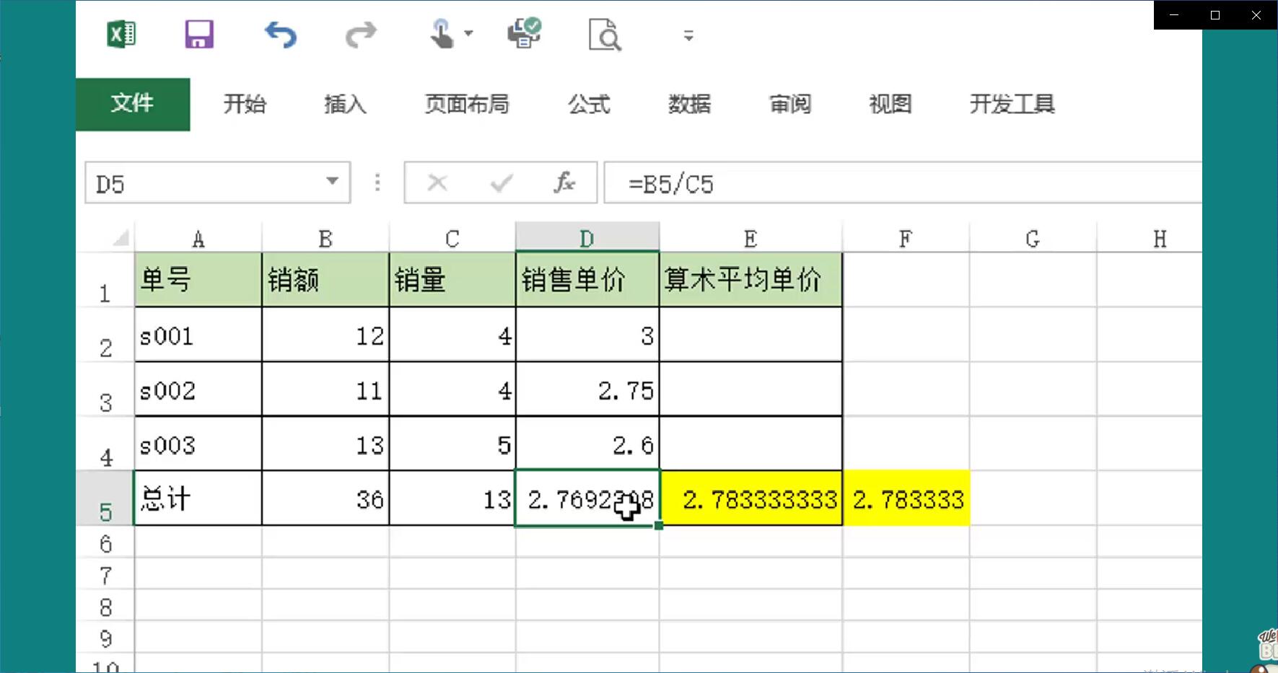Screen dimensions: 1278x673
Task: Confirm the formula entry with checkmark
Action: (x=501, y=183)
